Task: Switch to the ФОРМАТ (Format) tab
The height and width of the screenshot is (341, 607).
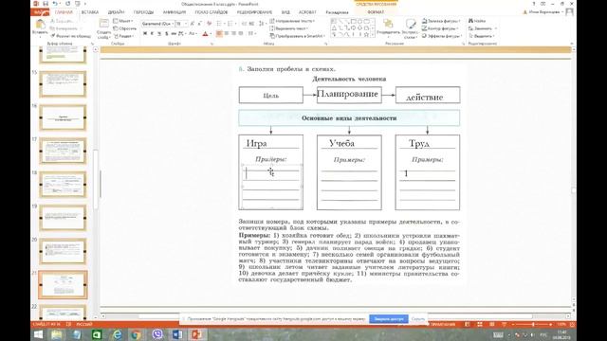Action: [376, 12]
